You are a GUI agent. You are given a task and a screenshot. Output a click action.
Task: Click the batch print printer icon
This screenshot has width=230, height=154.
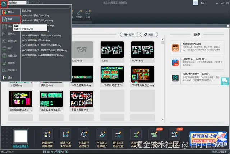coord(136,135)
